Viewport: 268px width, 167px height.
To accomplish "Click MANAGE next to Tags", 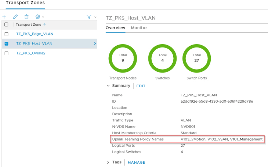I will (136, 162).
